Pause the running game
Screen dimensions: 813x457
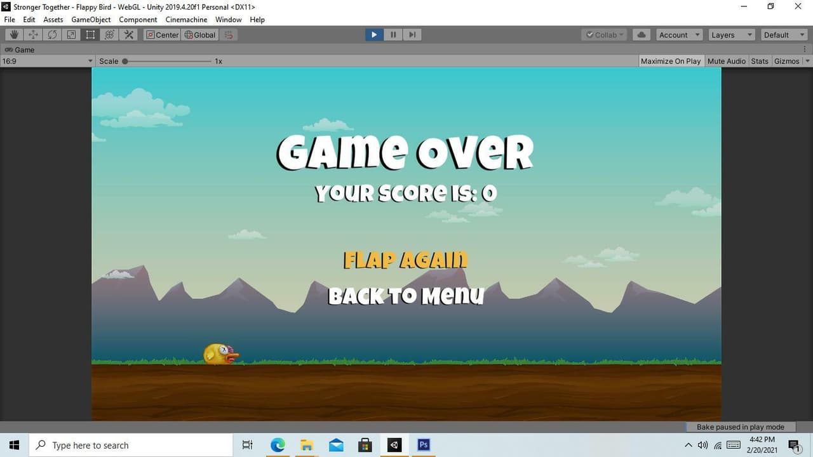tap(393, 35)
